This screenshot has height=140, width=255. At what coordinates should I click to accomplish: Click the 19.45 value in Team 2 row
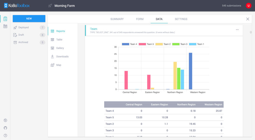point(192,124)
